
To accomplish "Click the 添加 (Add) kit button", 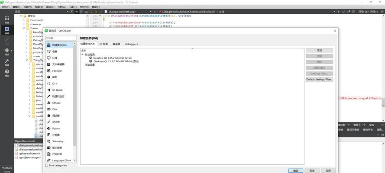I will [x=319, y=50].
